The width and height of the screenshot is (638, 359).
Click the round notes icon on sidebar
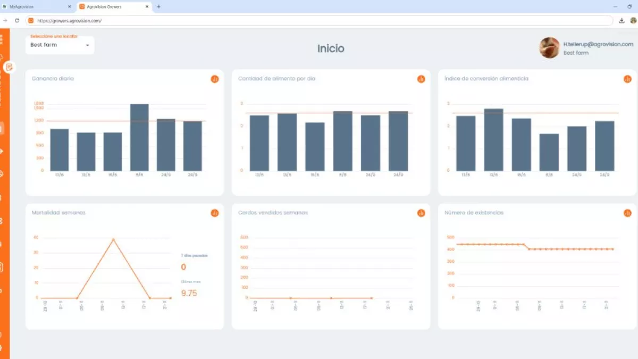[x=9, y=67]
